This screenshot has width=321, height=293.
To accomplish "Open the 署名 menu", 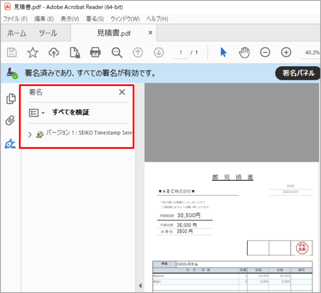I will click(x=95, y=19).
